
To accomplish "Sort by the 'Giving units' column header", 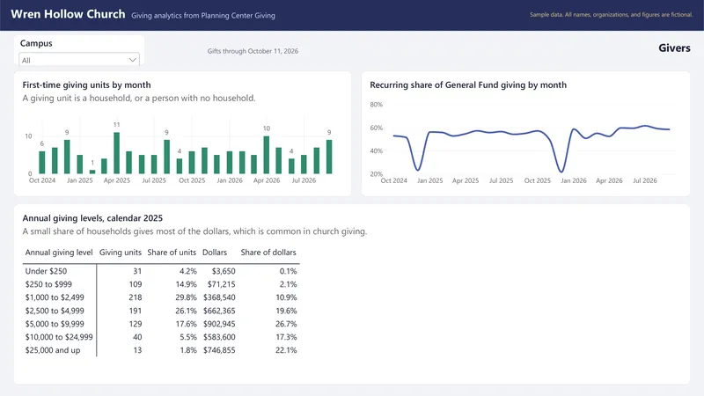I will tap(121, 253).
